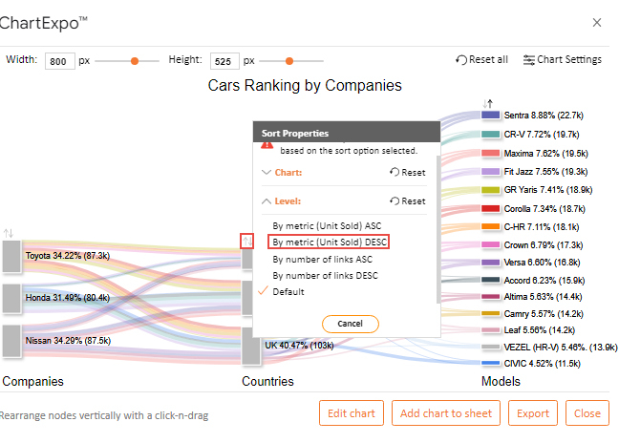Viewport: 619px width, 443px height.
Task: Click the 'Cars Ranking by Companies' chart title
Action: 305,85
